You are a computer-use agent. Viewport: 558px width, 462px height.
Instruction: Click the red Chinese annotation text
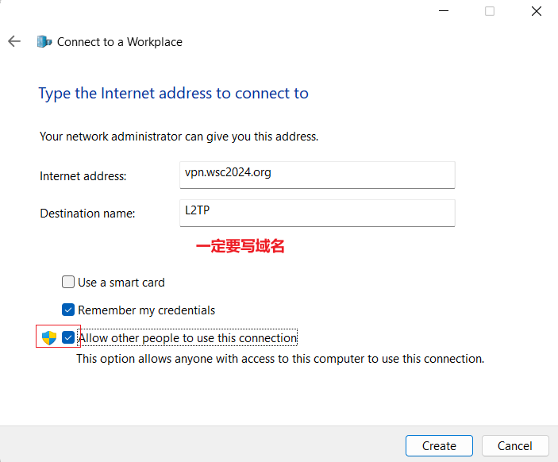pos(241,246)
